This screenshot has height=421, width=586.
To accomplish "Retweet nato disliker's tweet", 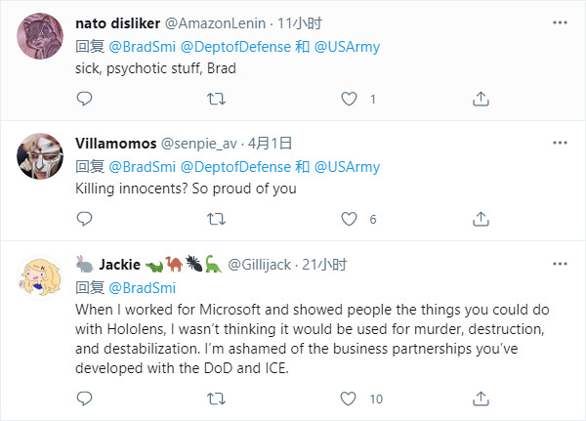I will [217, 99].
